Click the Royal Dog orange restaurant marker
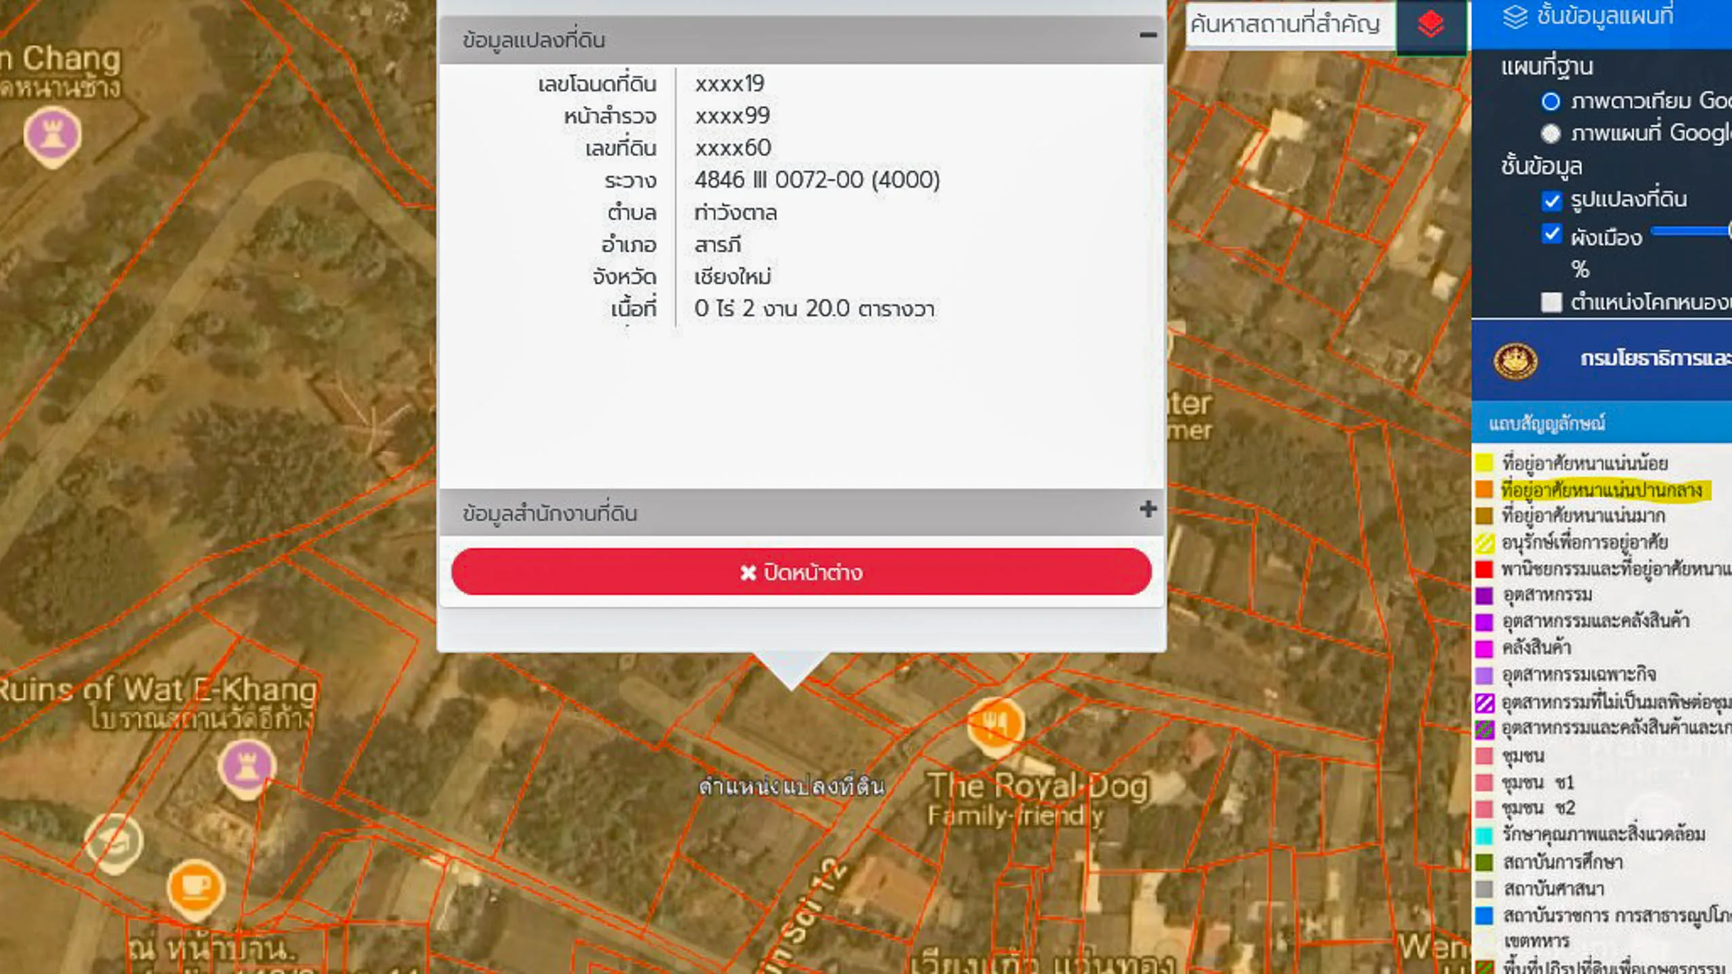The height and width of the screenshot is (974, 1732). point(995,723)
